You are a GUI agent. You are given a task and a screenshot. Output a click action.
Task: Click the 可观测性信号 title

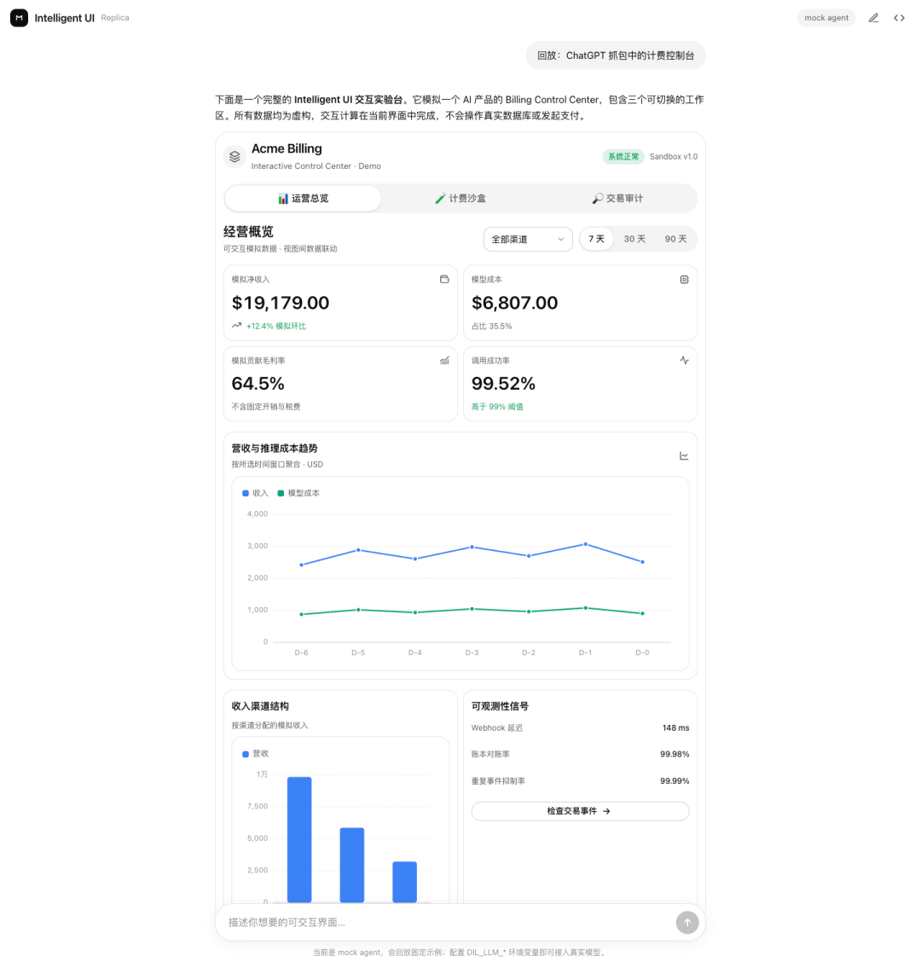500,706
